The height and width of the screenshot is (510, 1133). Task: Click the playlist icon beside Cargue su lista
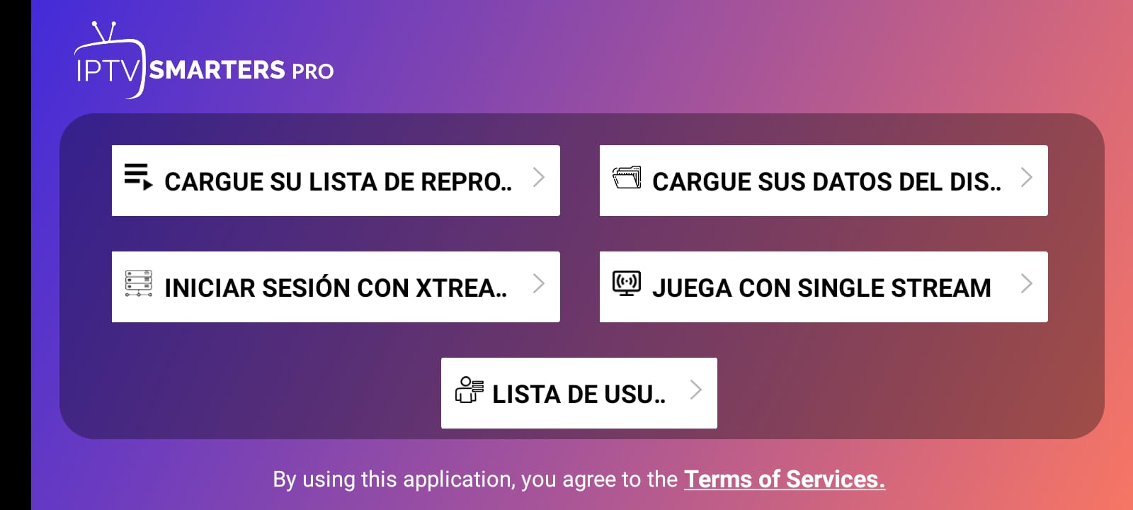coord(138,176)
